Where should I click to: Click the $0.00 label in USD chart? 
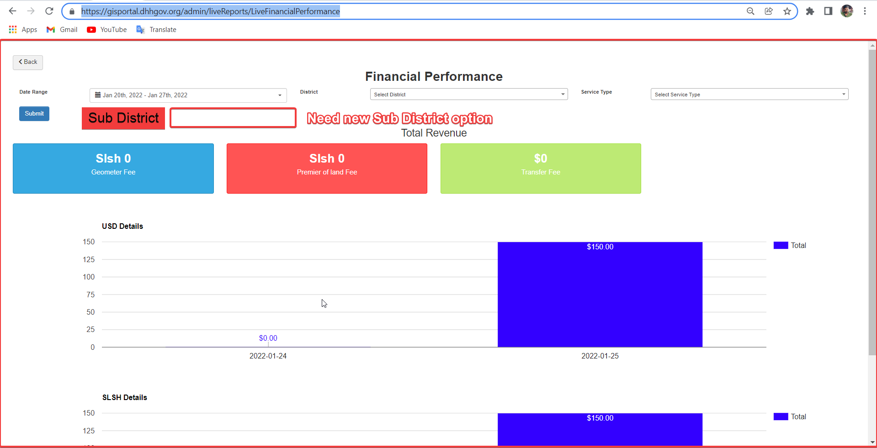click(x=268, y=338)
